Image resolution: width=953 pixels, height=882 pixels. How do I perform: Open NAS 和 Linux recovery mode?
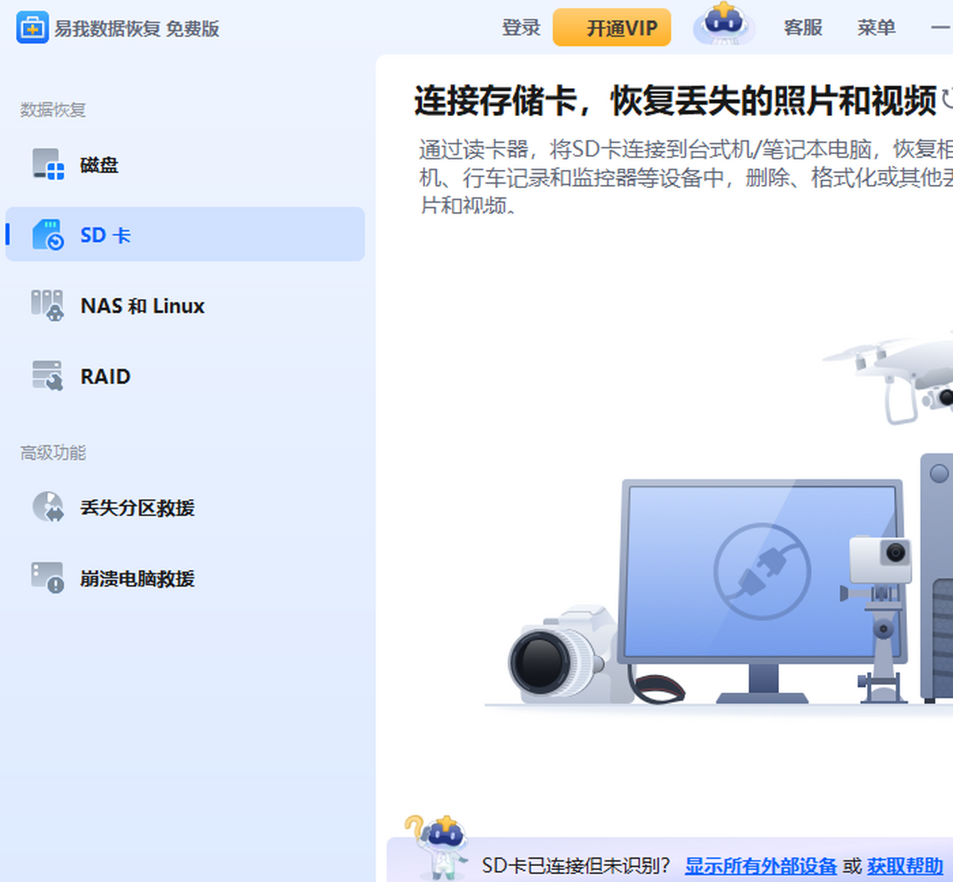click(46, 305)
